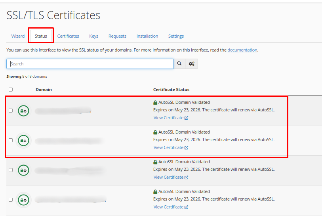This screenshot has height=216, width=322.
Task: Check the fourth domain row checkbox
Action: point(11,200)
